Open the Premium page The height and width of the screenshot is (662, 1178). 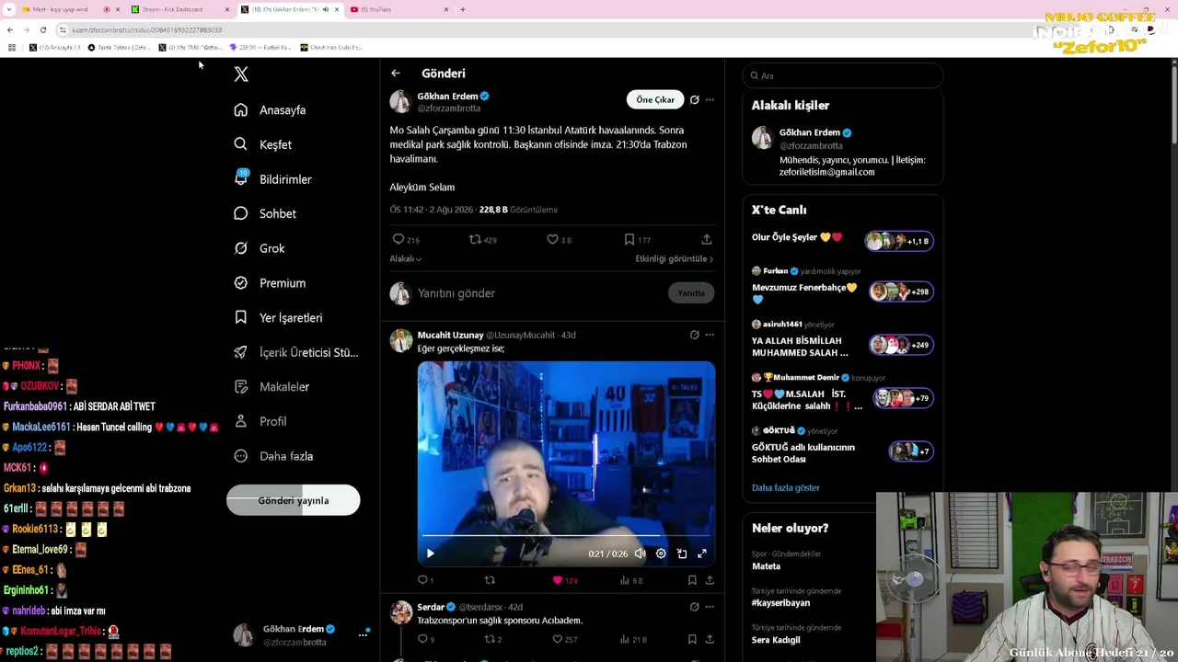click(x=270, y=283)
